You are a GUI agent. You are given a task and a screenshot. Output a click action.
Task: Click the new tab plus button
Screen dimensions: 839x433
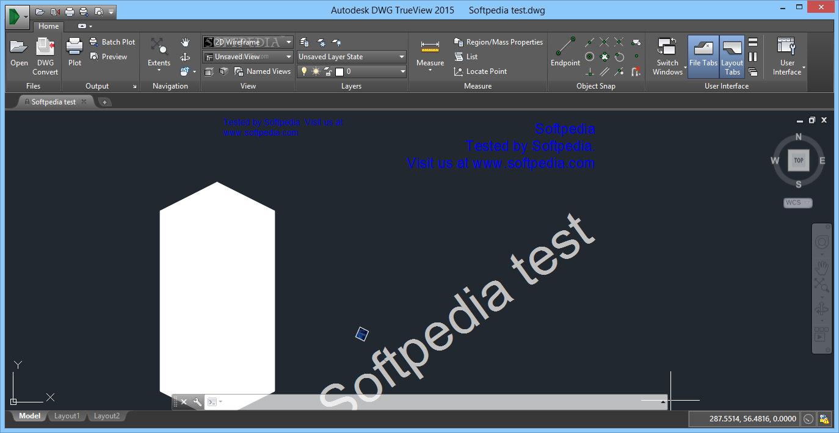104,102
